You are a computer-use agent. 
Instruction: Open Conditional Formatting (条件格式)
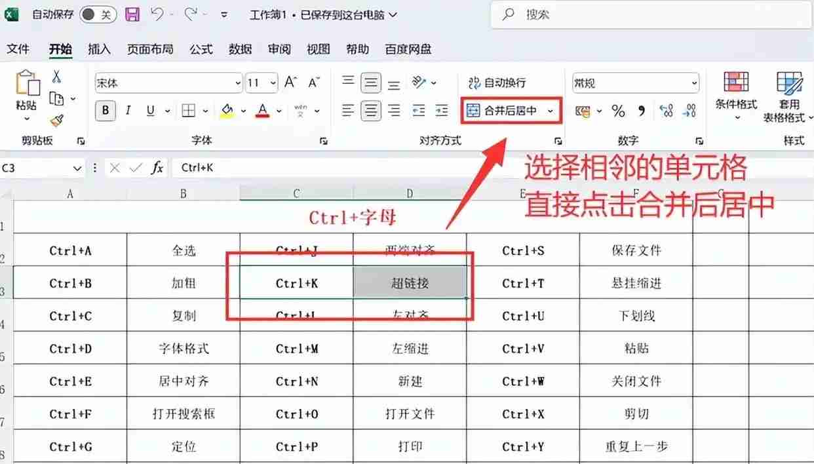coord(736,96)
